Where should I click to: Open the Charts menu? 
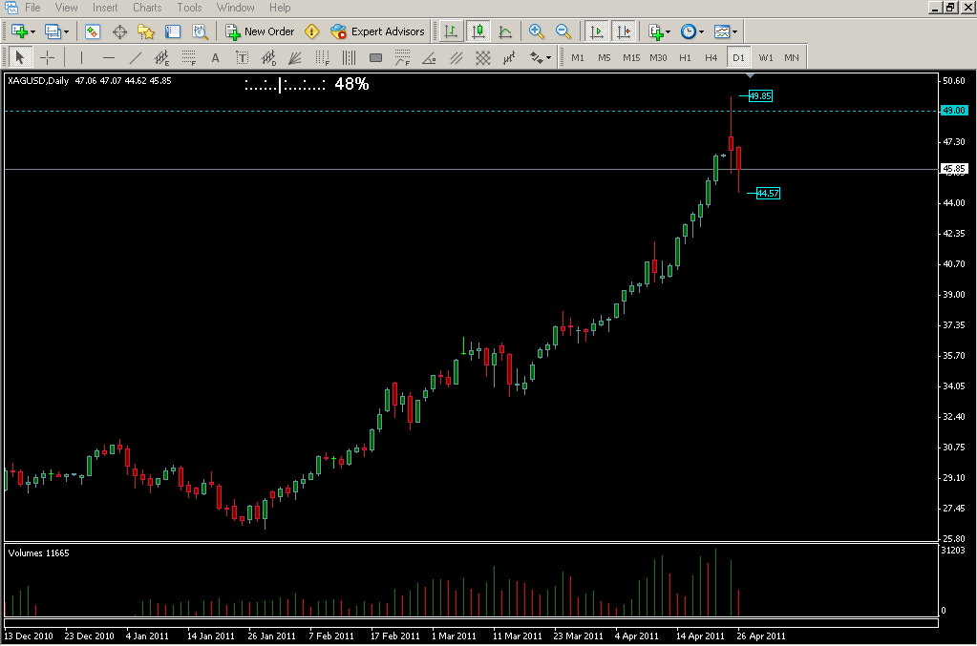pos(147,8)
